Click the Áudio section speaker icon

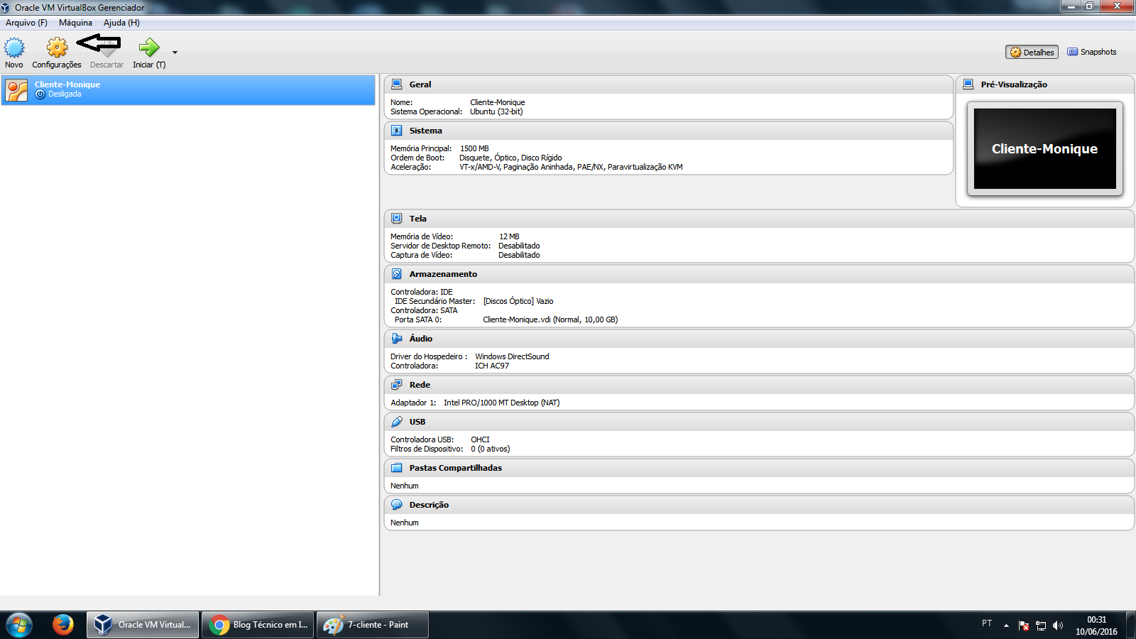397,339
